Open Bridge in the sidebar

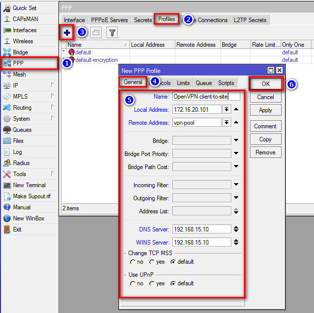point(30,52)
